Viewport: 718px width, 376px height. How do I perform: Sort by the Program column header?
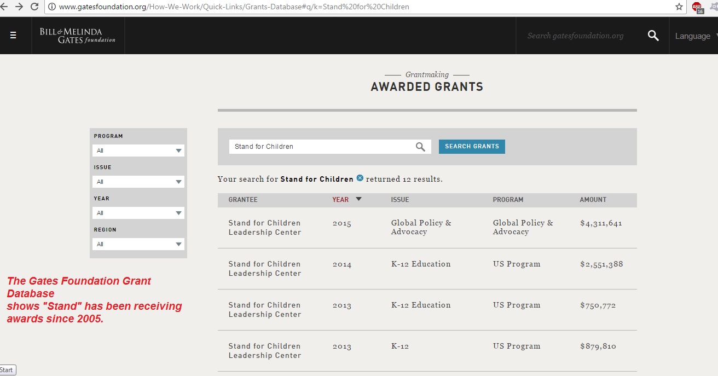(x=508, y=200)
